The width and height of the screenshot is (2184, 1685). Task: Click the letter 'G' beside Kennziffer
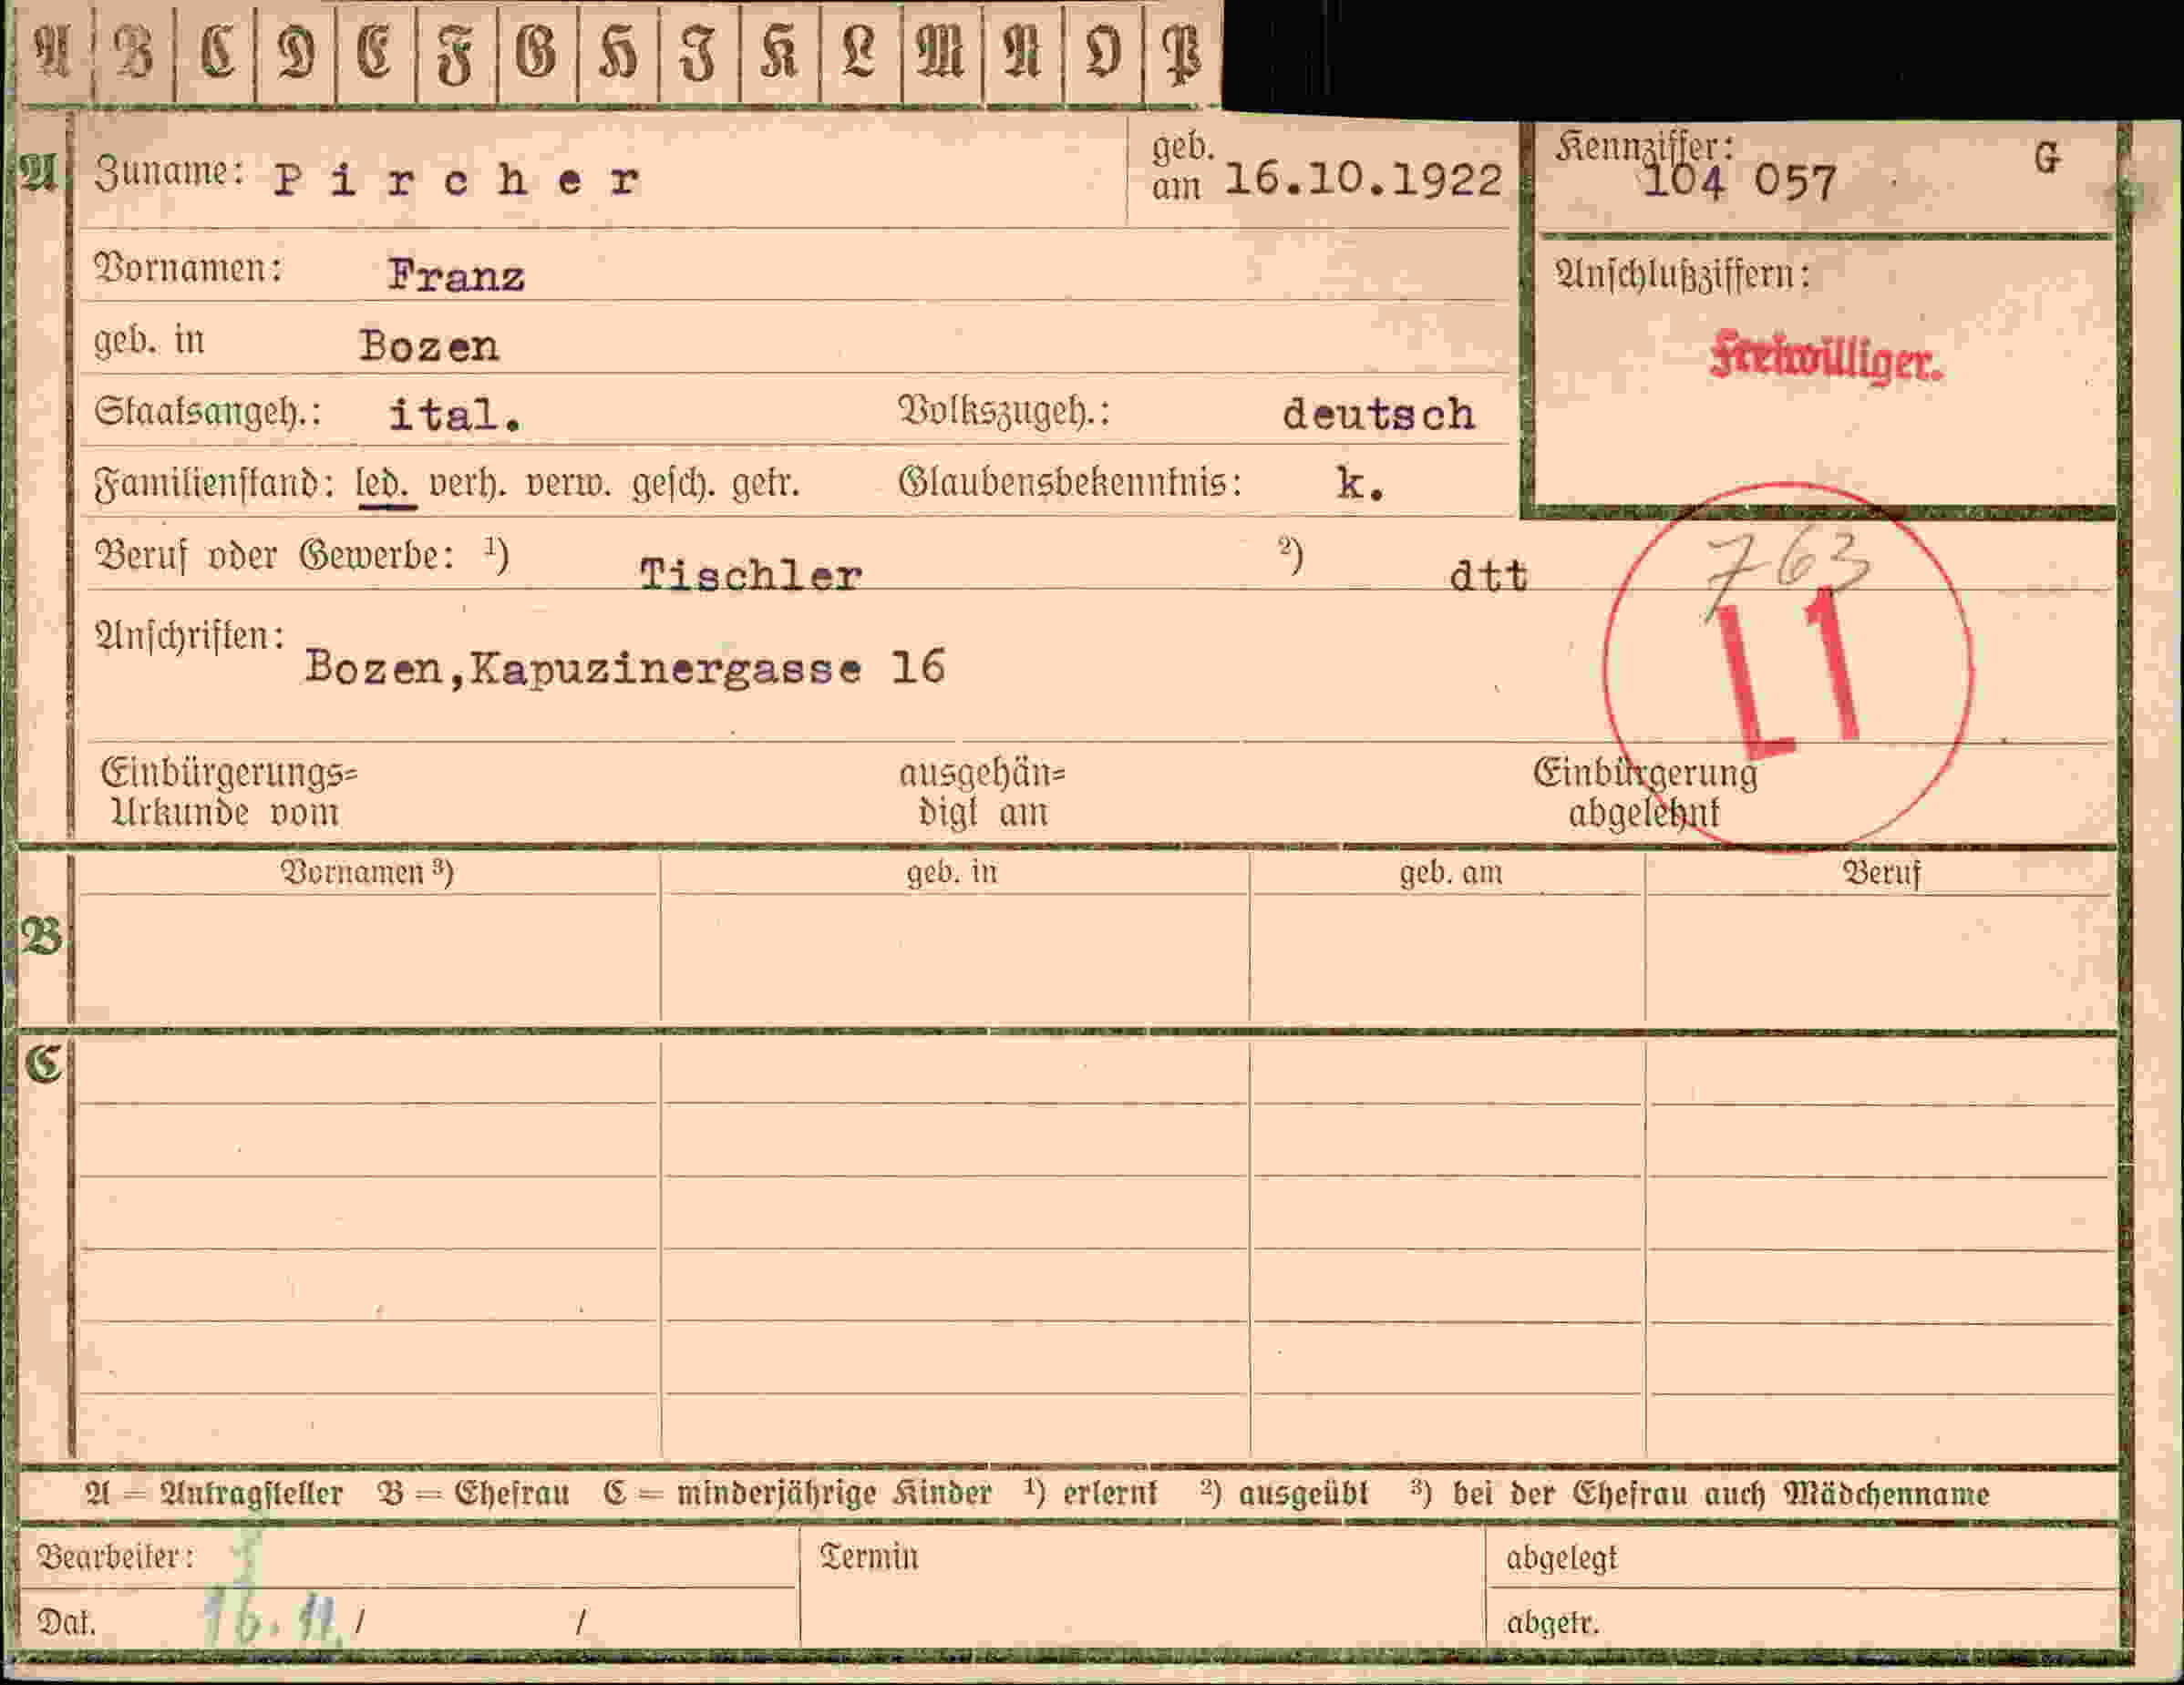[x=2047, y=158]
